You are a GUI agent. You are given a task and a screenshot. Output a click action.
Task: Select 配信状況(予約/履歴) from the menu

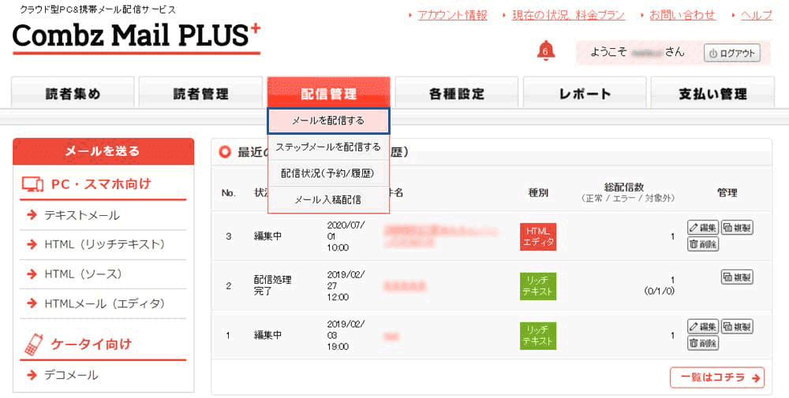328,173
